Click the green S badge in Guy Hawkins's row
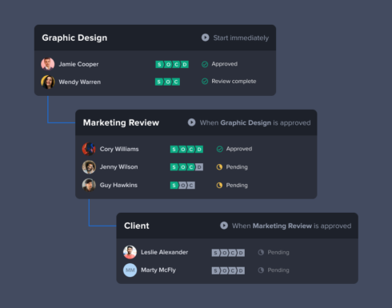Image resolution: width=392 pixels, height=308 pixels. [x=174, y=185]
